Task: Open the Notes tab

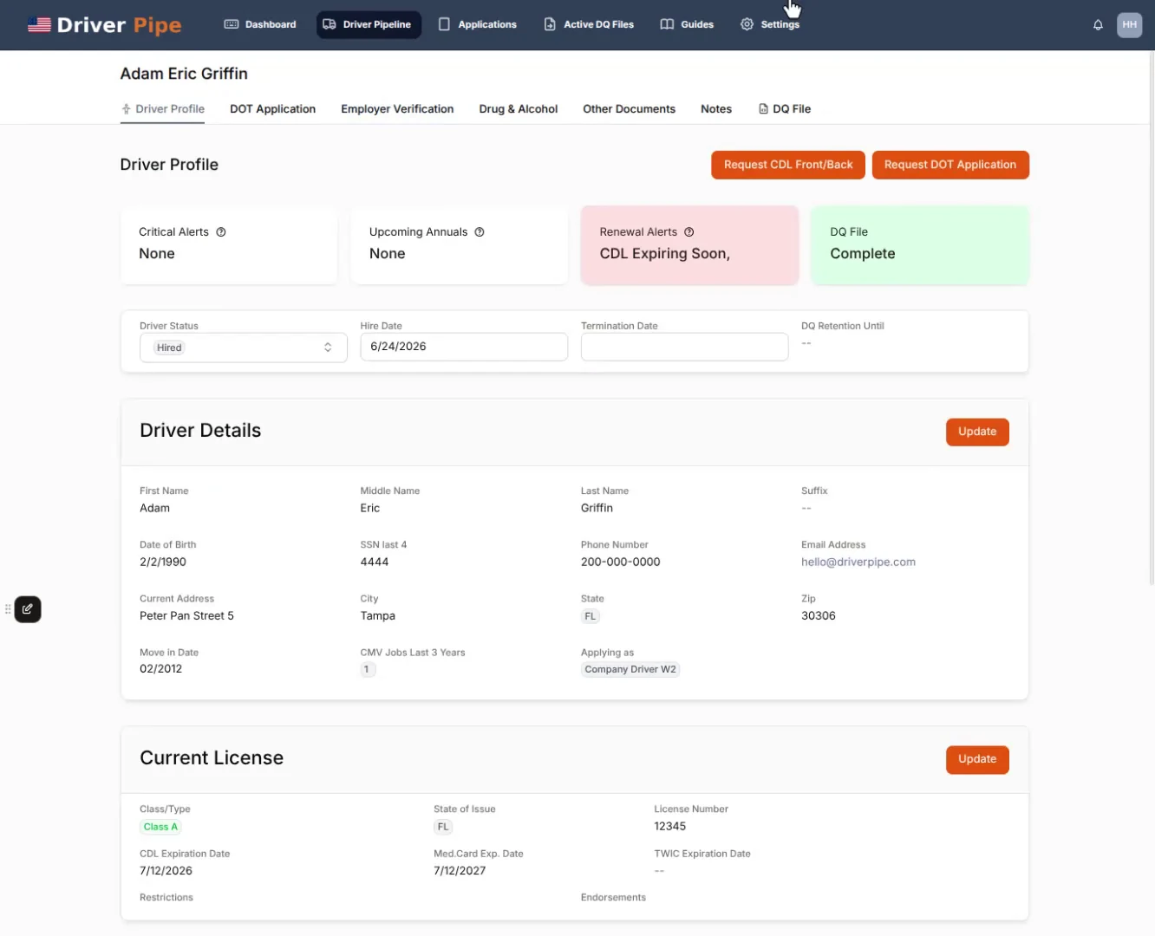Action: [716, 109]
